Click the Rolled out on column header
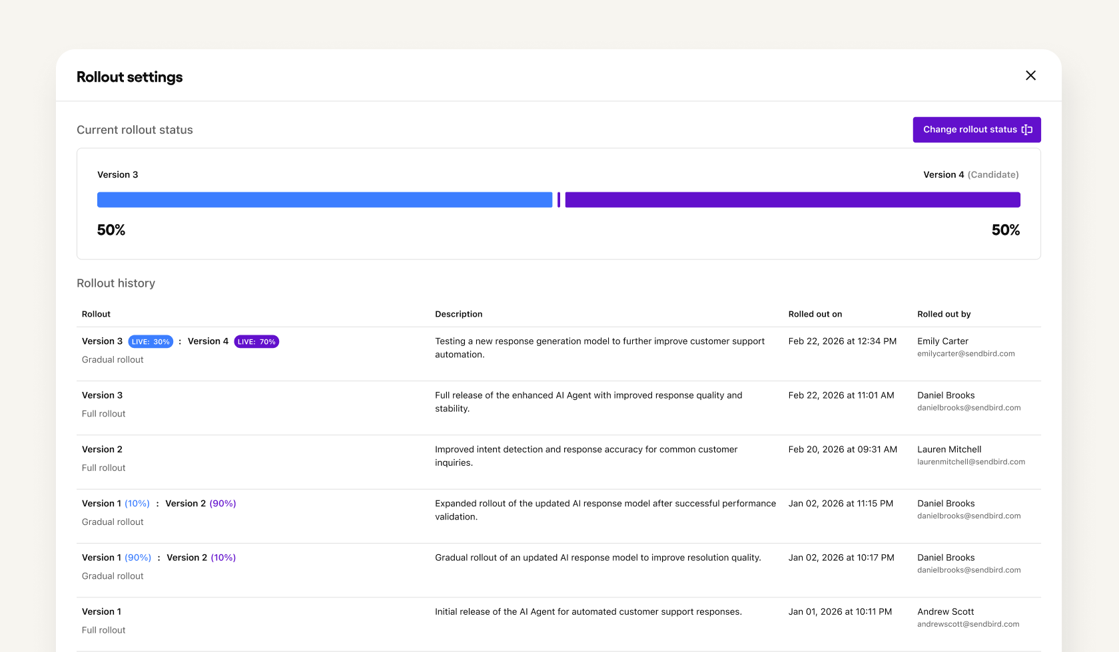The image size is (1119, 652). coord(815,314)
